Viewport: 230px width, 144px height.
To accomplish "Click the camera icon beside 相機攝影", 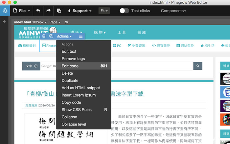I will coord(20,46).
